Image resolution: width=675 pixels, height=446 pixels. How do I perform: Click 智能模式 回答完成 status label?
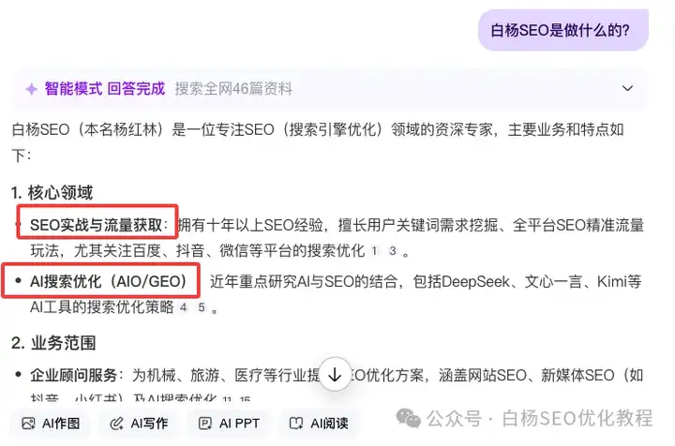pos(105,89)
